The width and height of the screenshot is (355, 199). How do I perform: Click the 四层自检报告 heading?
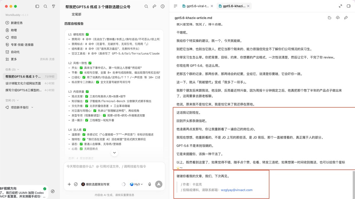pos(74,24)
